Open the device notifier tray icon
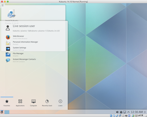 (121, 112)
